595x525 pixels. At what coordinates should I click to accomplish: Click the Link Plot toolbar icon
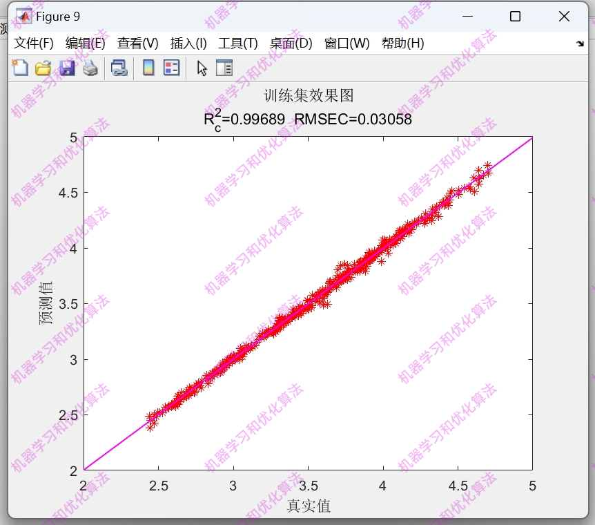pos(119,68)
